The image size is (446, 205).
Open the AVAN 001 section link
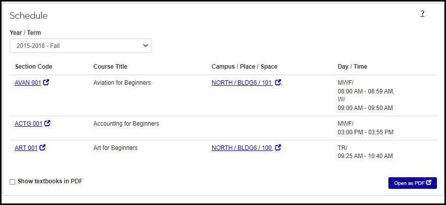(28, 83)
